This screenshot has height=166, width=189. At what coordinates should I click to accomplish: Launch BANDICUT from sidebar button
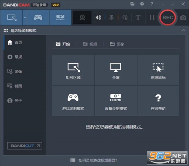tap(25, 146)
